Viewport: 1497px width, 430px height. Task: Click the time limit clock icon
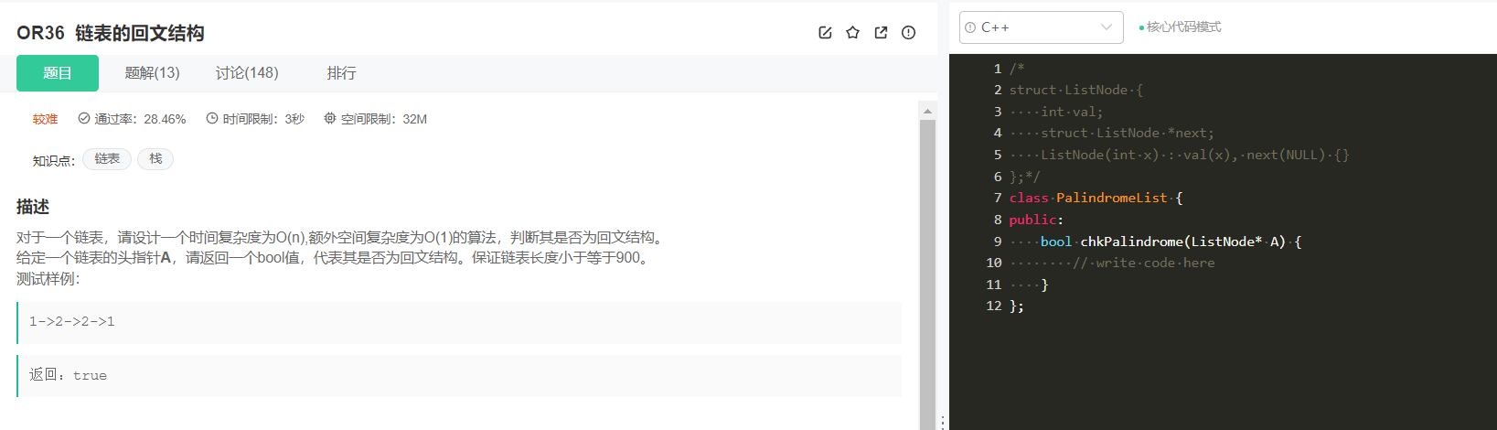pyautogui.click(x=212, y=119)
